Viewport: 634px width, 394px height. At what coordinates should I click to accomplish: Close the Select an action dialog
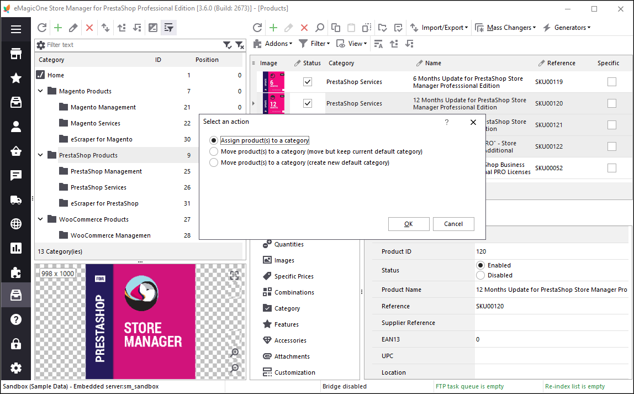pyautogui.click(x=473, y=122)
